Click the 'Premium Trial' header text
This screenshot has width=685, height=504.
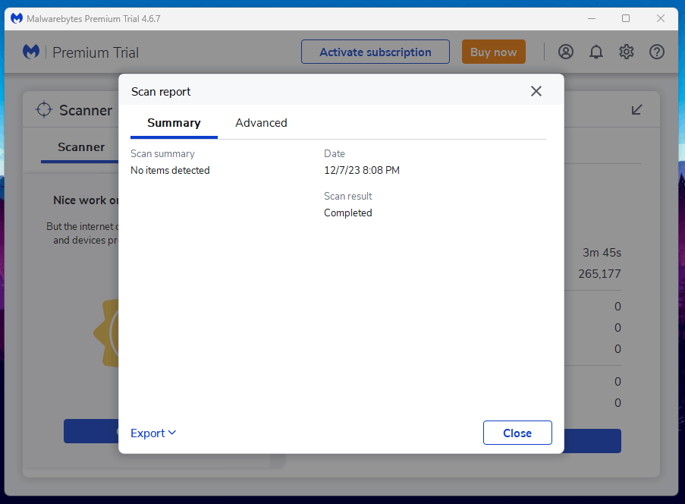[96, 52]
